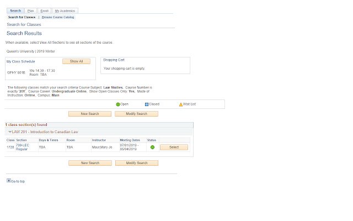Image resolution: width=353 pixels, height=221 pixels.
Task: Click the upper New Search button
Action: pyautogui.click(x=90, y=114)
